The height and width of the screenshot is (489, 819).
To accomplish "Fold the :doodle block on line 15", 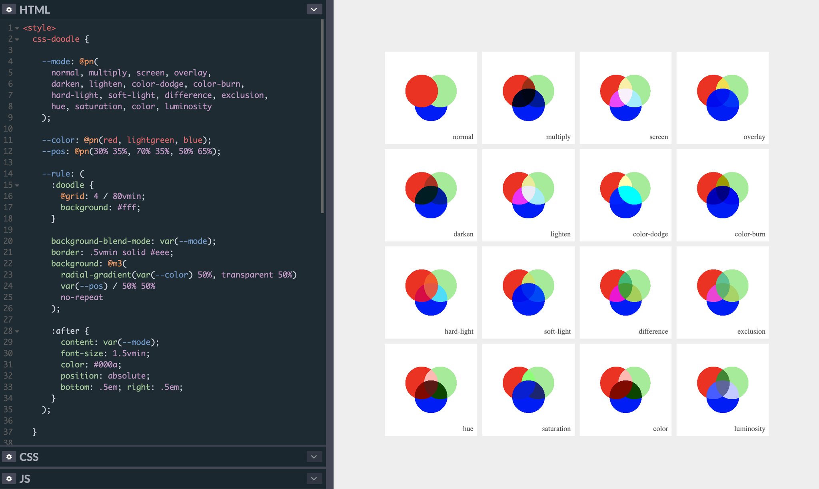I will [17, 186].
